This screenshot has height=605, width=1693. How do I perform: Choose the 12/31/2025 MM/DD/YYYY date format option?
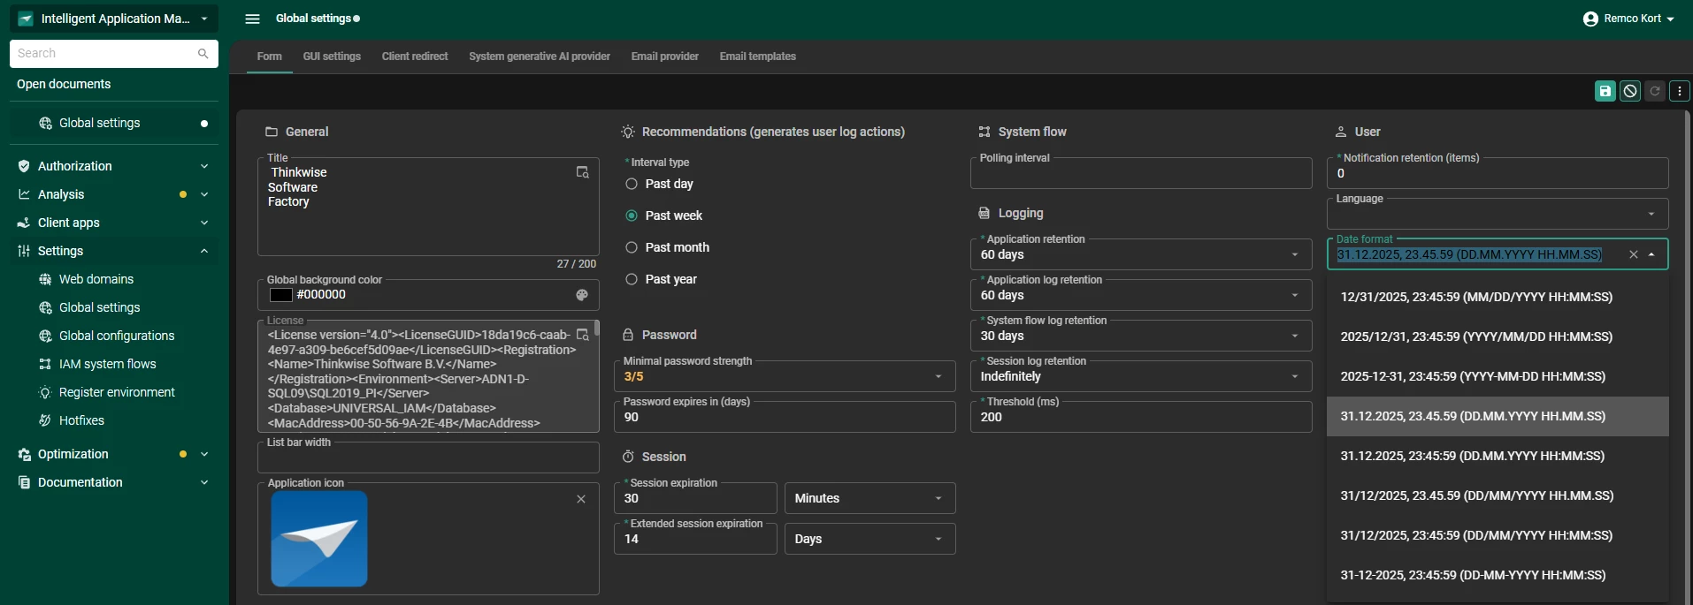[1476, 297]
